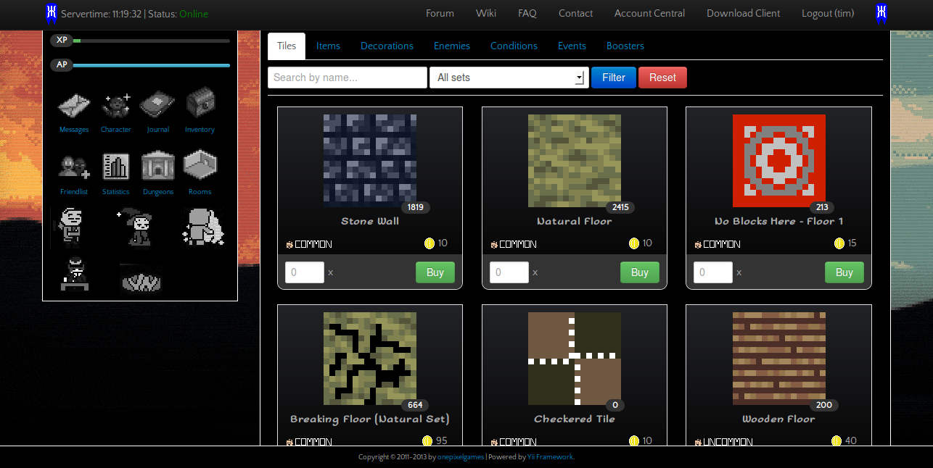Open the Friendlist icon
The image size is (933, 468).
point(74,167)
